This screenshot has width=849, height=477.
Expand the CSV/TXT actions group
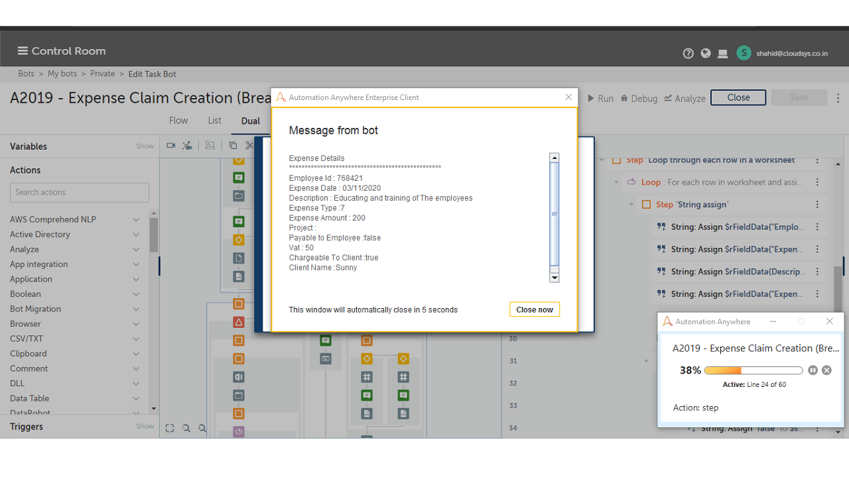(x=136, y=339)
